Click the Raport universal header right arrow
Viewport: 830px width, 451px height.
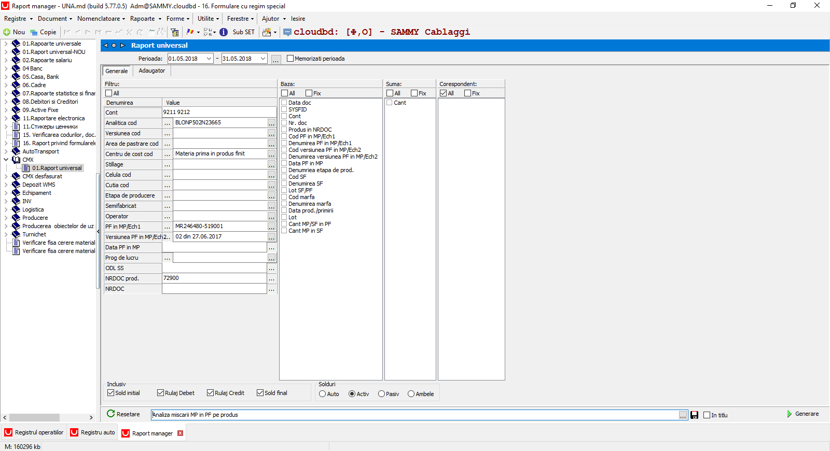coord(122,46)
